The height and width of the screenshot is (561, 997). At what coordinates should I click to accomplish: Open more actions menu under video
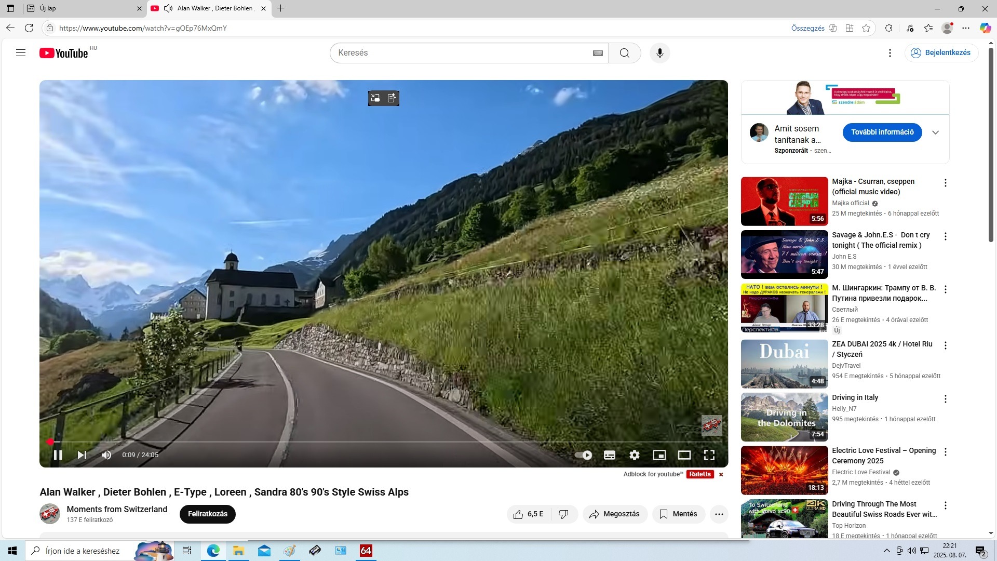click(x=719, y=514)
